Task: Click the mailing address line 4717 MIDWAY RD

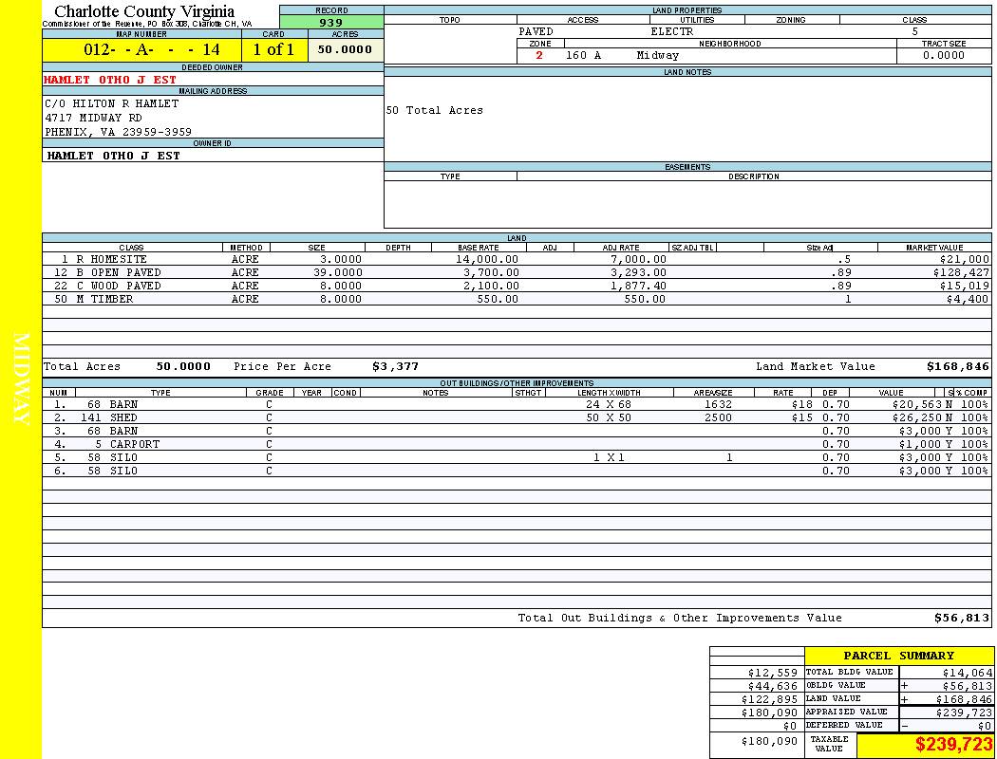Action: point(93,118)
